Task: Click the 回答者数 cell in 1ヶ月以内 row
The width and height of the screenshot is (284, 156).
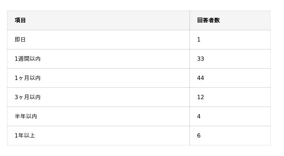Action: tap(230, 78)
